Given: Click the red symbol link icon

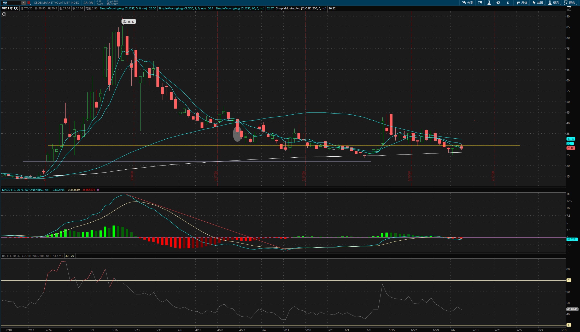Looking at the screenshot, I should [x=29, y=3].
